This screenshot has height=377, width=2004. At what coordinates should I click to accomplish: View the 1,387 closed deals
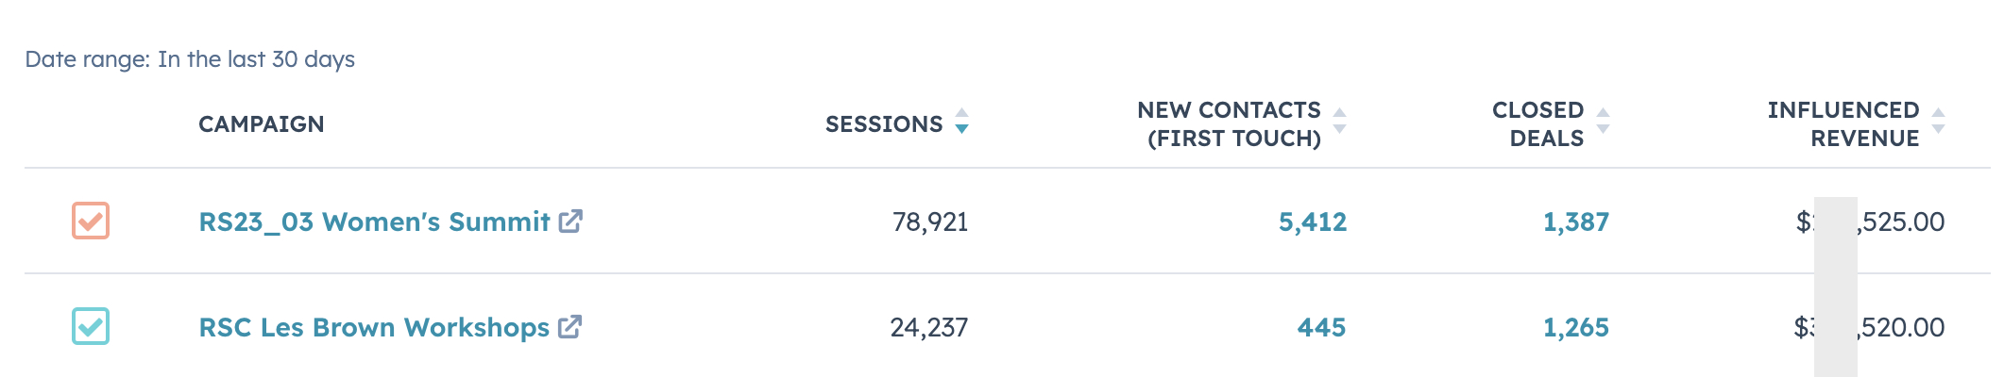[x=1576, y=222]
